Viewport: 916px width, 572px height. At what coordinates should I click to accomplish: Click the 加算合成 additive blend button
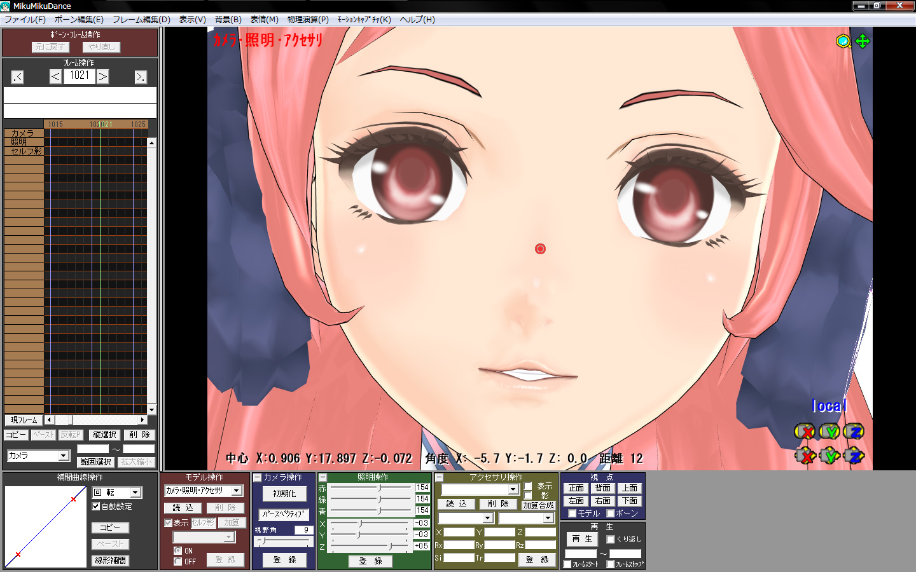539,505
